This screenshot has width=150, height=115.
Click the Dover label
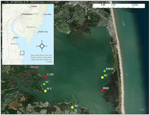pyautogui.click(x=16, y=38)
